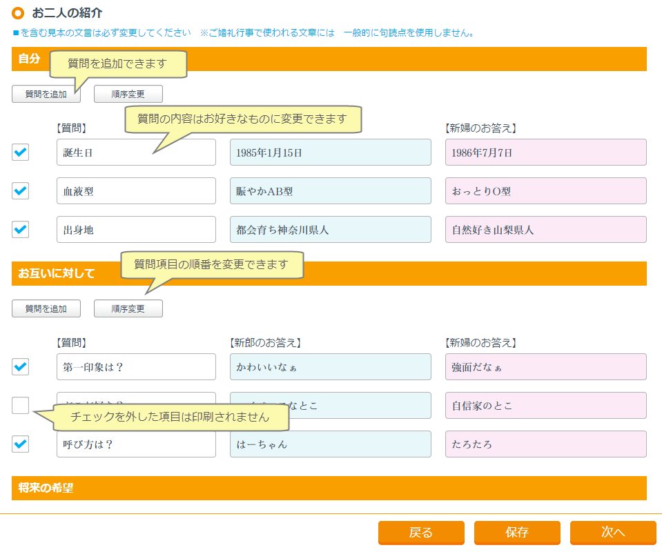Edit the はーちゃん answer field
The image size is (662, 552).
330,444
